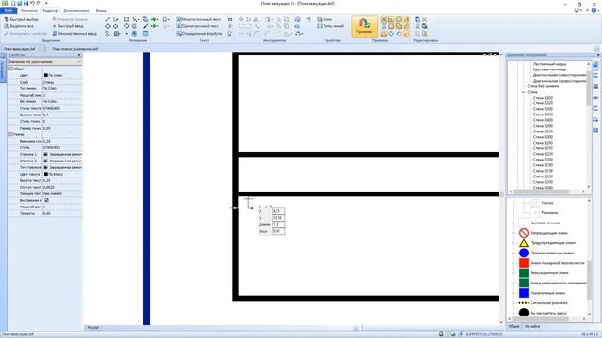Click Выделить все to select everything
This screenshot has width=602, height=338.
pyautogui.click(x=19, y=26)
